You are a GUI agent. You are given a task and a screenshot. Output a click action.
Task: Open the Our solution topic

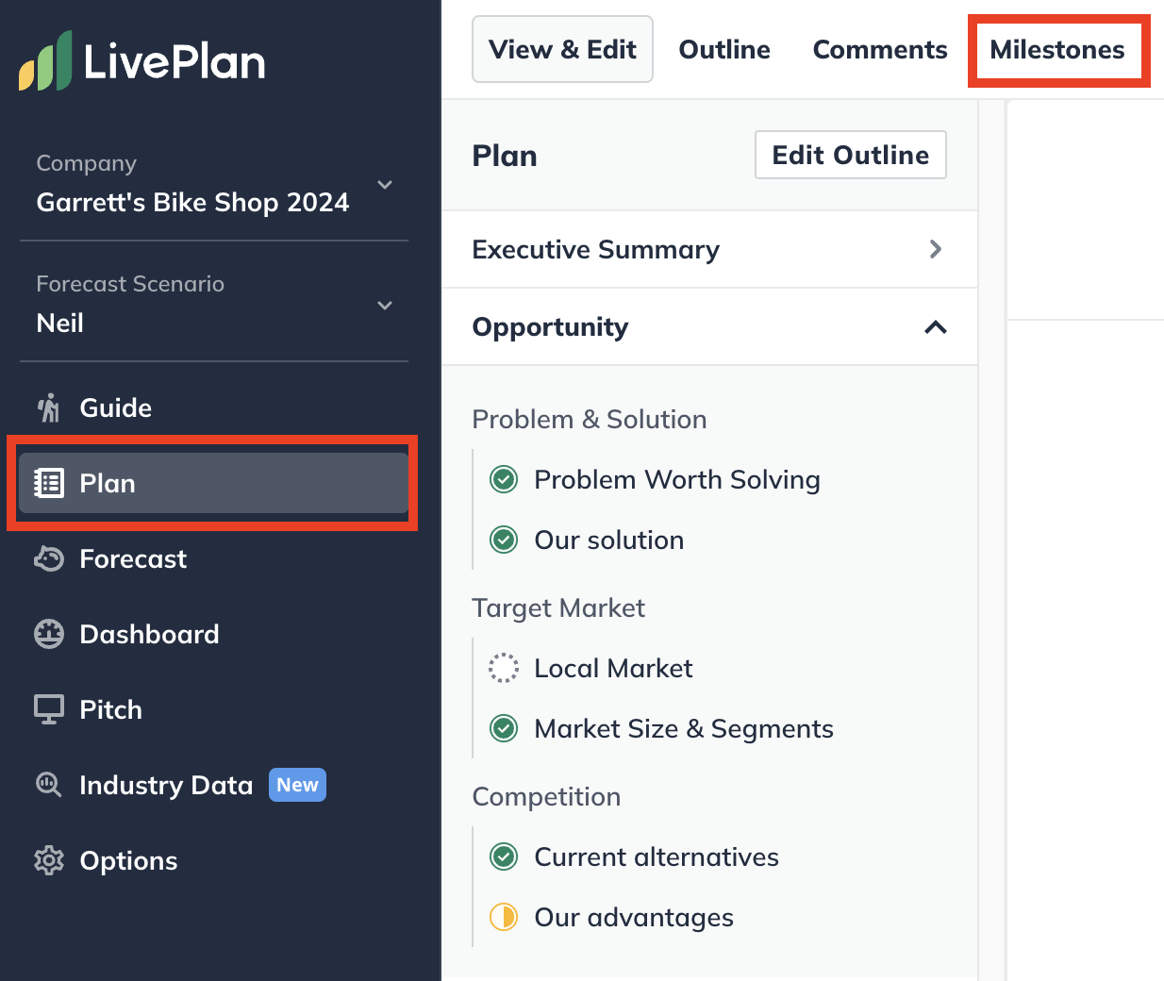click(x=608, y=540)
